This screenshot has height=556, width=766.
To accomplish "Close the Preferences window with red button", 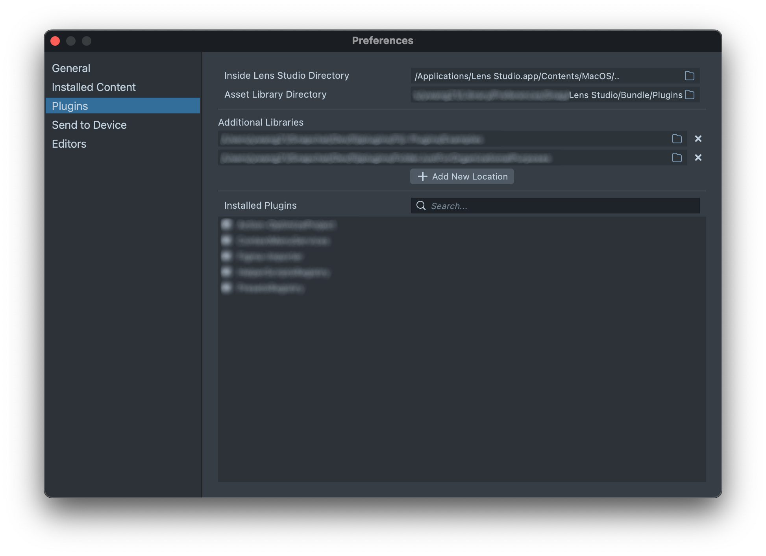I will (x=55, y=41).
